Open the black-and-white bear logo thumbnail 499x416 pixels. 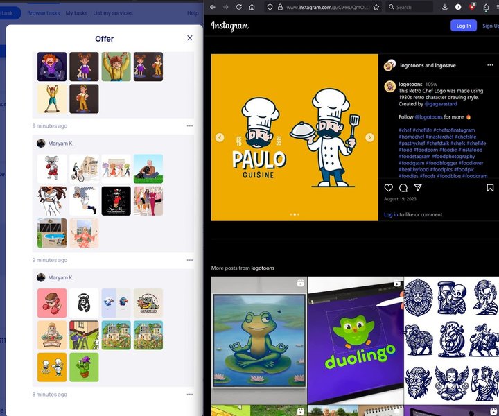[84, 303]
